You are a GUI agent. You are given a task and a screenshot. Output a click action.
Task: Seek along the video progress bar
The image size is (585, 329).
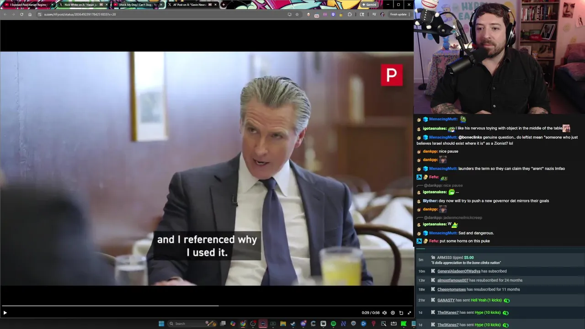pos(207,306)
